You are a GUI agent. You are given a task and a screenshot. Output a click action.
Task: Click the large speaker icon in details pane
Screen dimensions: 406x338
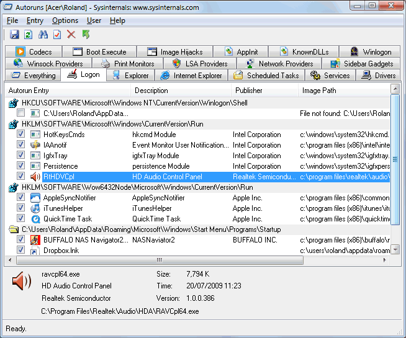point(21,282)
